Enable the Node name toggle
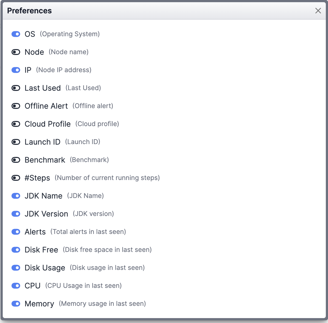 16,52
